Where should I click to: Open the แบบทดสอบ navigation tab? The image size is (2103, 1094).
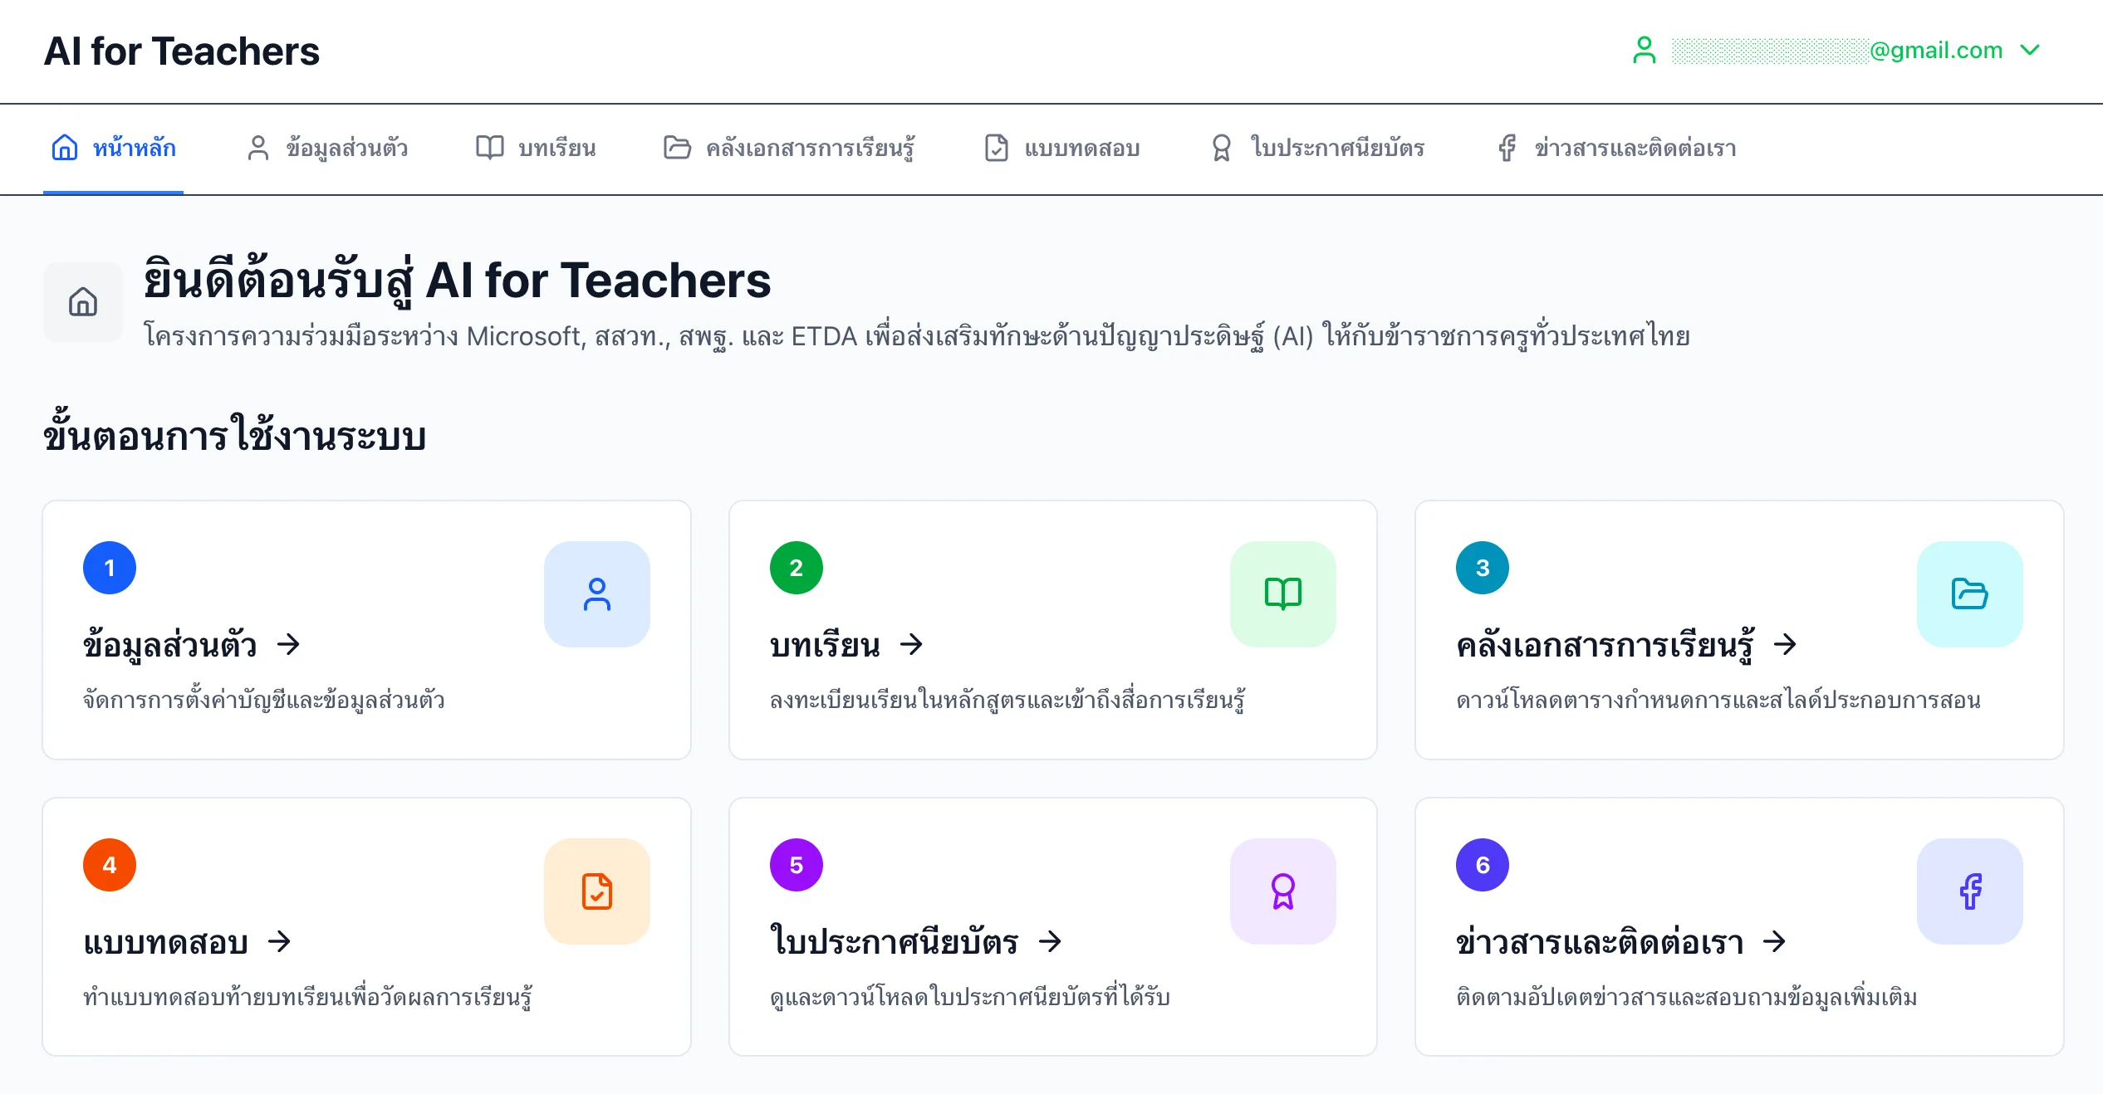(x=1061, y=149)
